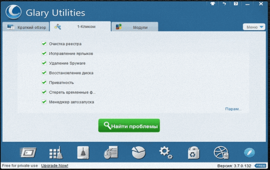Minimize the Glary Utilities window
Viewport: 270px width, 170px height.
[x=247, y=4]
